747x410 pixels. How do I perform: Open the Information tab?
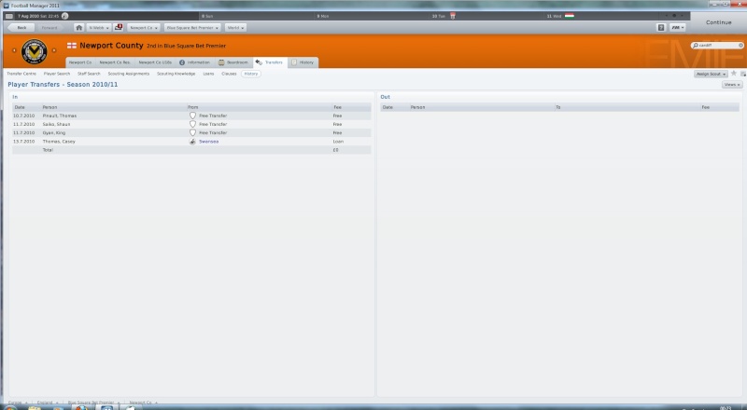click(194, 62)
